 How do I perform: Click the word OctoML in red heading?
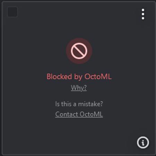98,76
